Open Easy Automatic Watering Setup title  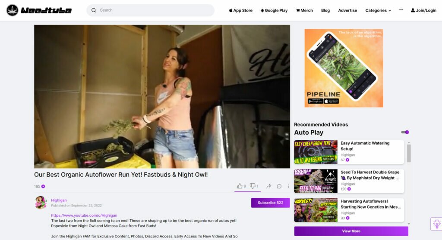(365, 146)
